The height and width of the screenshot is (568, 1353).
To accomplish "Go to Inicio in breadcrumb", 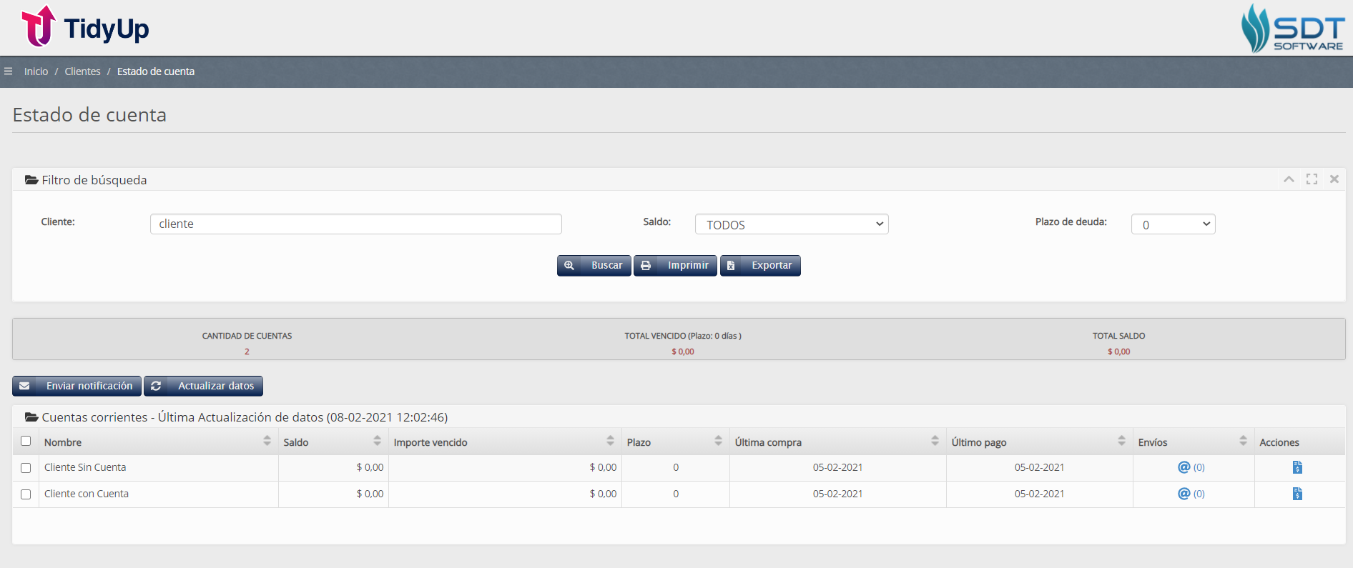I will [x=36, y=71].
